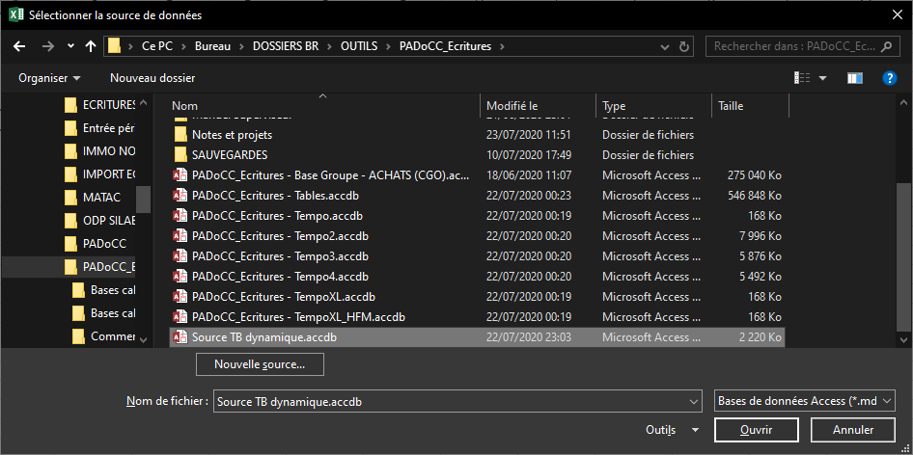
Task: Click Access icon of TempoXL_HFM.accdb file
Action: click(x=180, y=317)
